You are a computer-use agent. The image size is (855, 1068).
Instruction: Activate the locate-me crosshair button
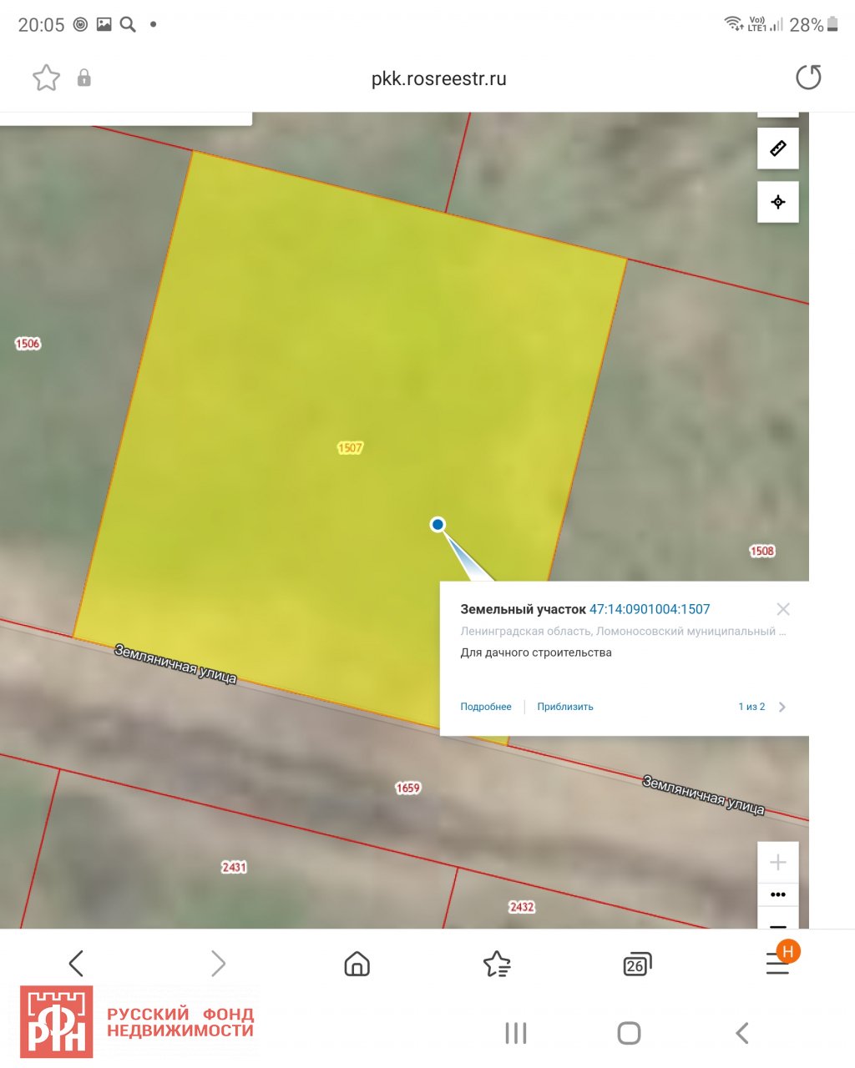778,202
